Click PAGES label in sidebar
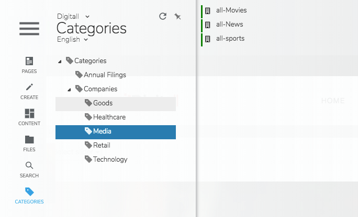Viewport: 358px width, 217px height. pos(29,71)
